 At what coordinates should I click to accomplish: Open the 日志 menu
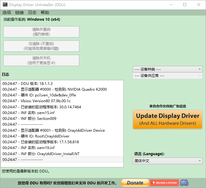pos(32,12)
